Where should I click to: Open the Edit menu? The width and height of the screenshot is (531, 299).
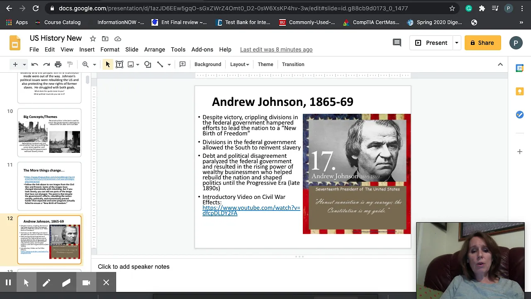pos(50,49)
